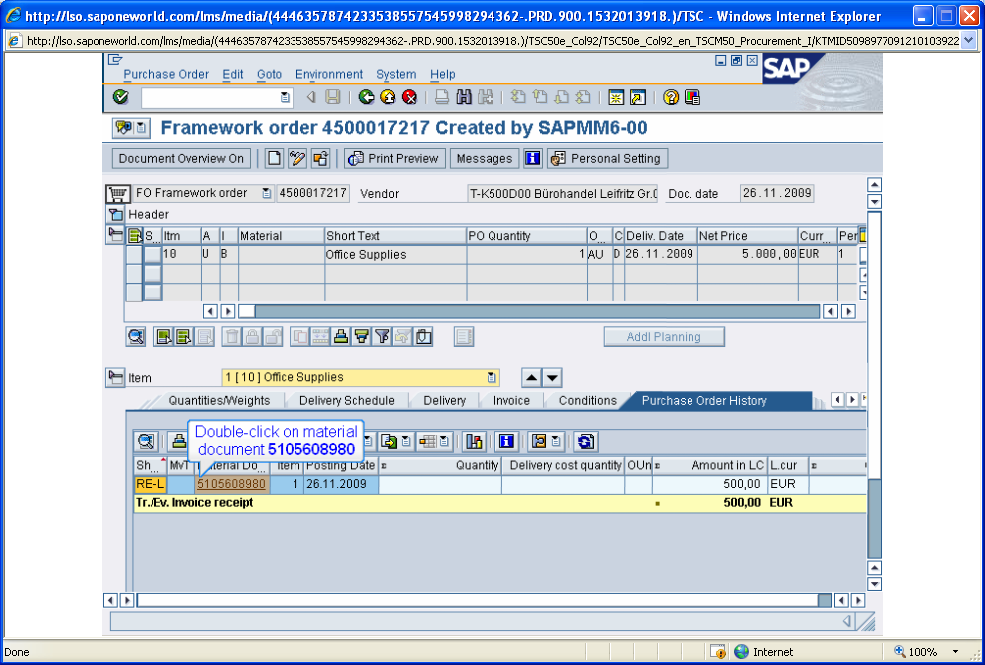Open the item selector 1 [10] Office Supplies dropdown
The width and height of the screenshot is (985, 665).
click(x=492, y=377)
